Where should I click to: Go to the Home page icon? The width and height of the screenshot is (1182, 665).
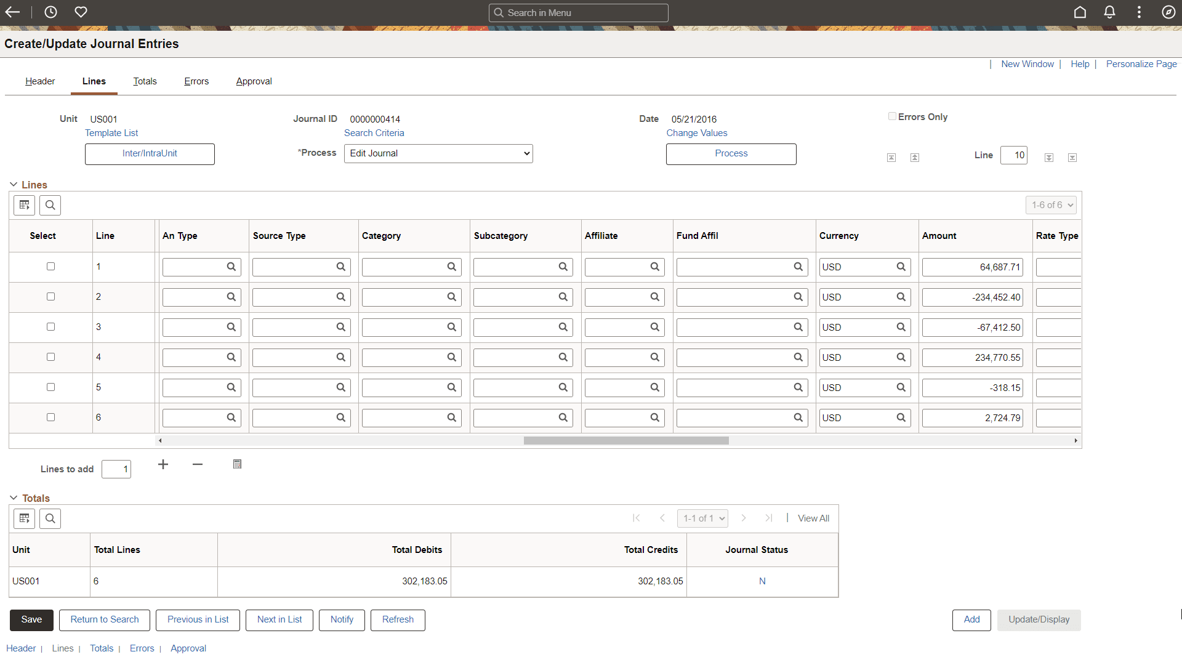tap(1080, 12)
